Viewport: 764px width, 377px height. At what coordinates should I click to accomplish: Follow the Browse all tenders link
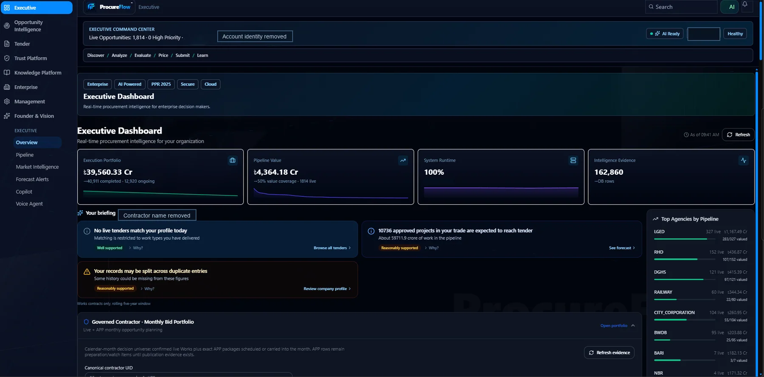tap(332, 248)
